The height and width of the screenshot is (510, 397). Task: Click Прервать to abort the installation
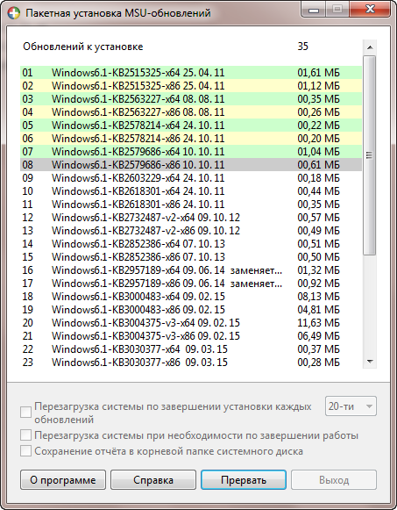(x=244, y=480)
